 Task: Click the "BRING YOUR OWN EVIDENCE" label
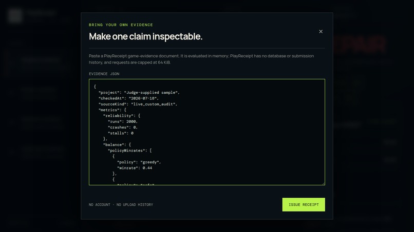click(x=121, y=25)
